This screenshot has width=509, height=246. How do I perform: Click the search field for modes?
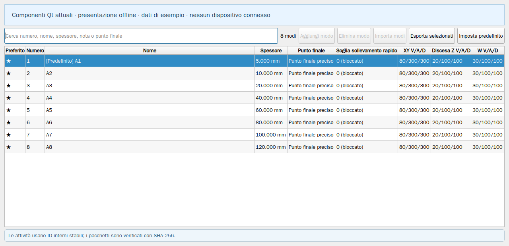click(x=141, y=36)
